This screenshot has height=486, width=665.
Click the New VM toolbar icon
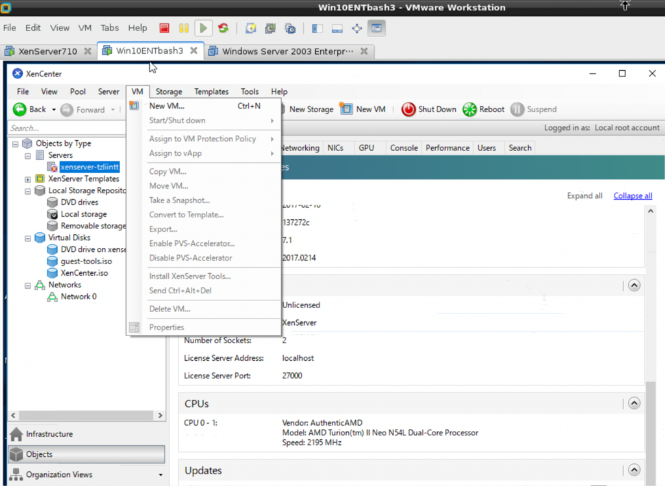[347, 109]
